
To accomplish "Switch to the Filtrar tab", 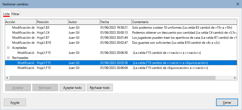I will pos(15,14).
